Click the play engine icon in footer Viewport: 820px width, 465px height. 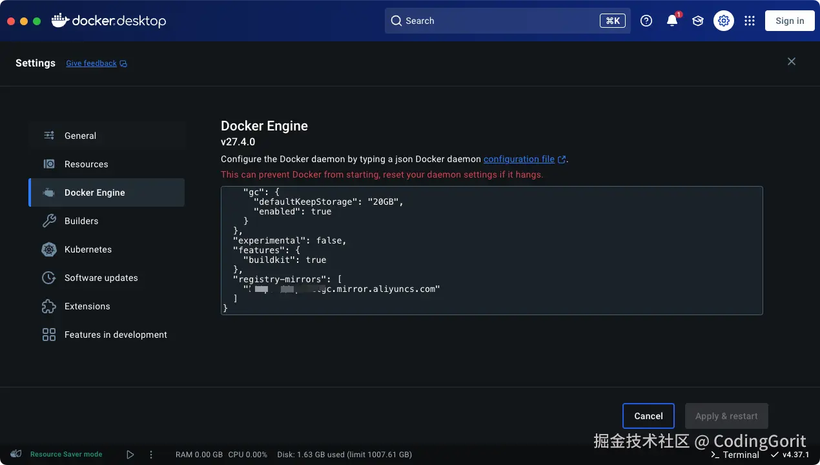tap(130, 455)
